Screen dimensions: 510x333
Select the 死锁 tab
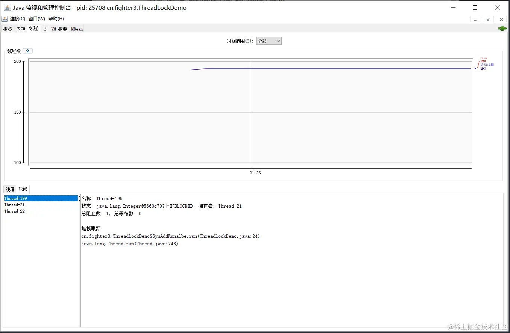coord(23,189)
